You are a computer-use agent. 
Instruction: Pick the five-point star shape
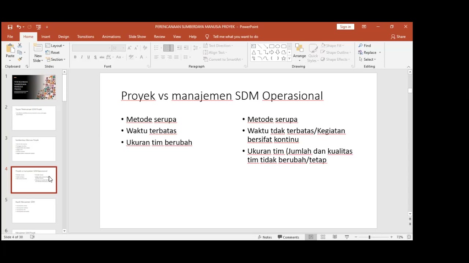284,58
